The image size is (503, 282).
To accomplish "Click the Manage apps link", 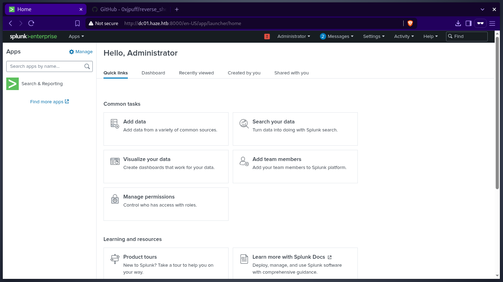I will [81, 52].
